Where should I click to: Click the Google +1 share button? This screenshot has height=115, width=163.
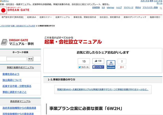pyautogui.click(x=122, y=67)
